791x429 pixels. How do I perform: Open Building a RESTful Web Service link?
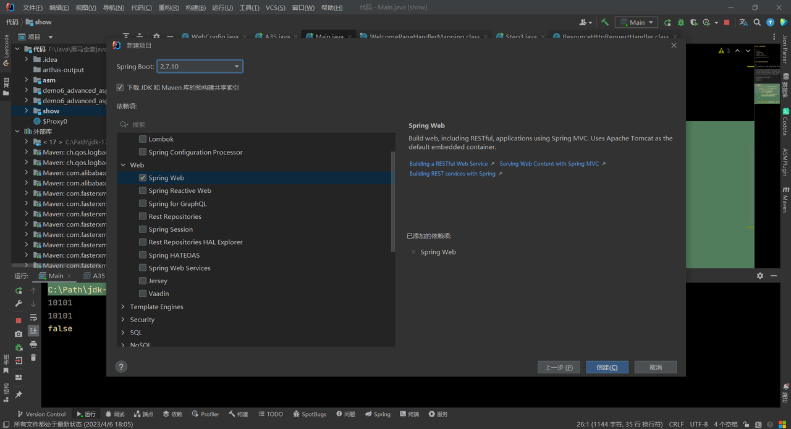click(452, 164)
